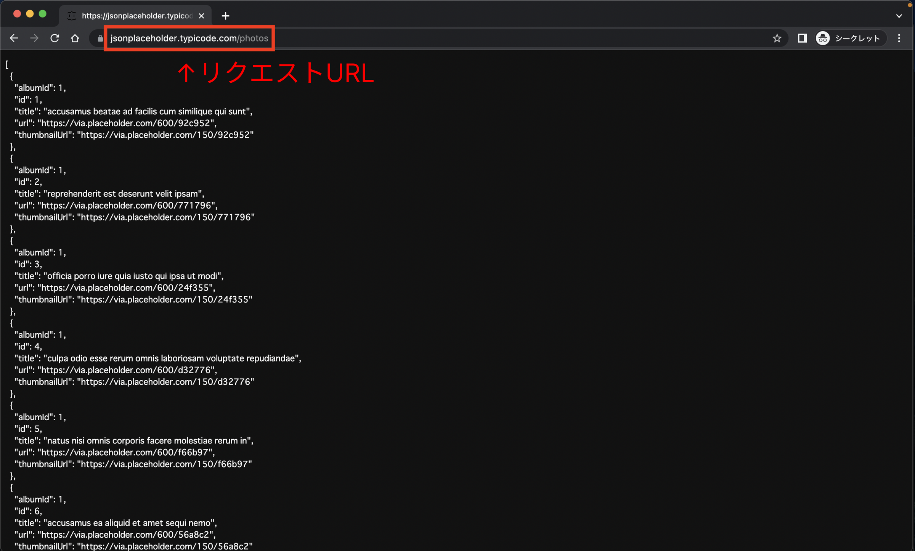Open a new tab with the plus button
Viewport: 915px width, 551px height.
click(x=225, y=16)
